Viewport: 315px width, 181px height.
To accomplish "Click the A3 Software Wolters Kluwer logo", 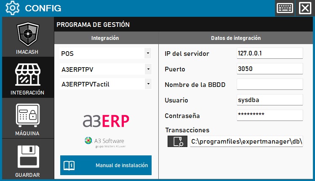I will 104,142.
